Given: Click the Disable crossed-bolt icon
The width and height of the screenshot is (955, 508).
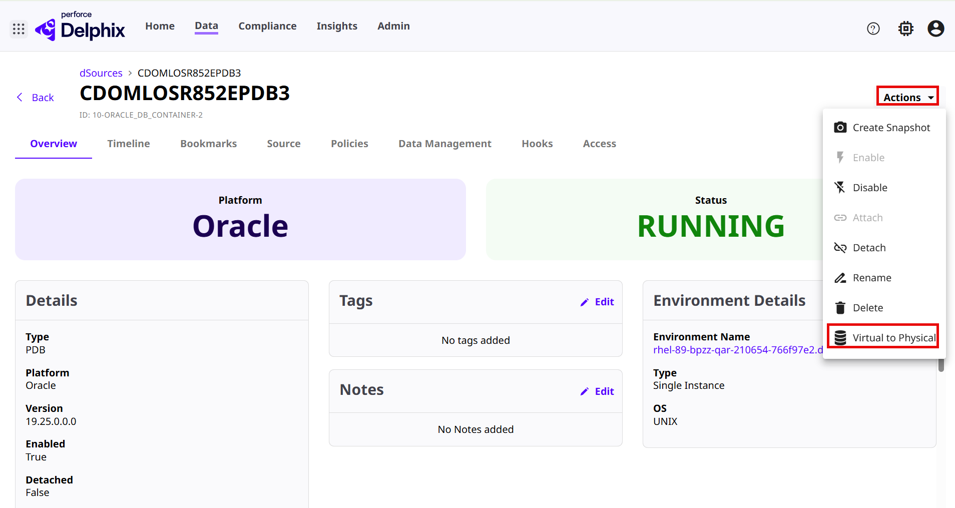Looking at the screenshot, I should [840, 188].
